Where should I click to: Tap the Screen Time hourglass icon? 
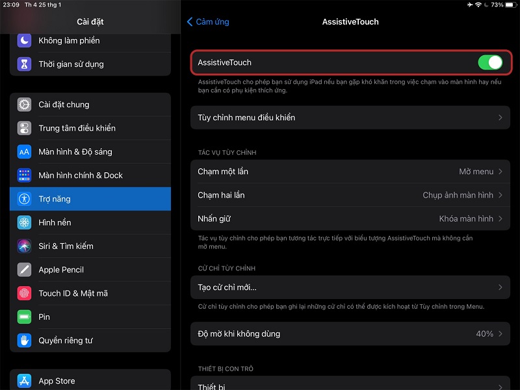(24, 64)
